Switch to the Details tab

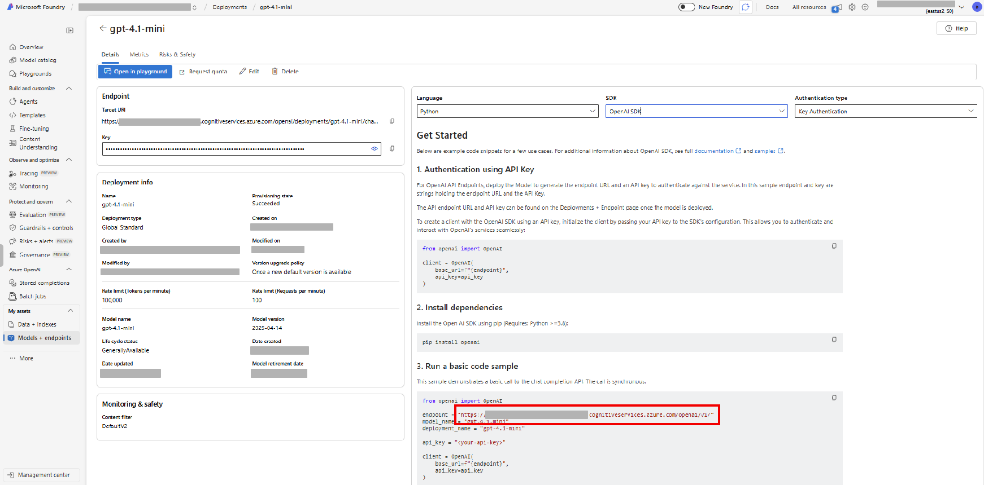pos(110,55)
